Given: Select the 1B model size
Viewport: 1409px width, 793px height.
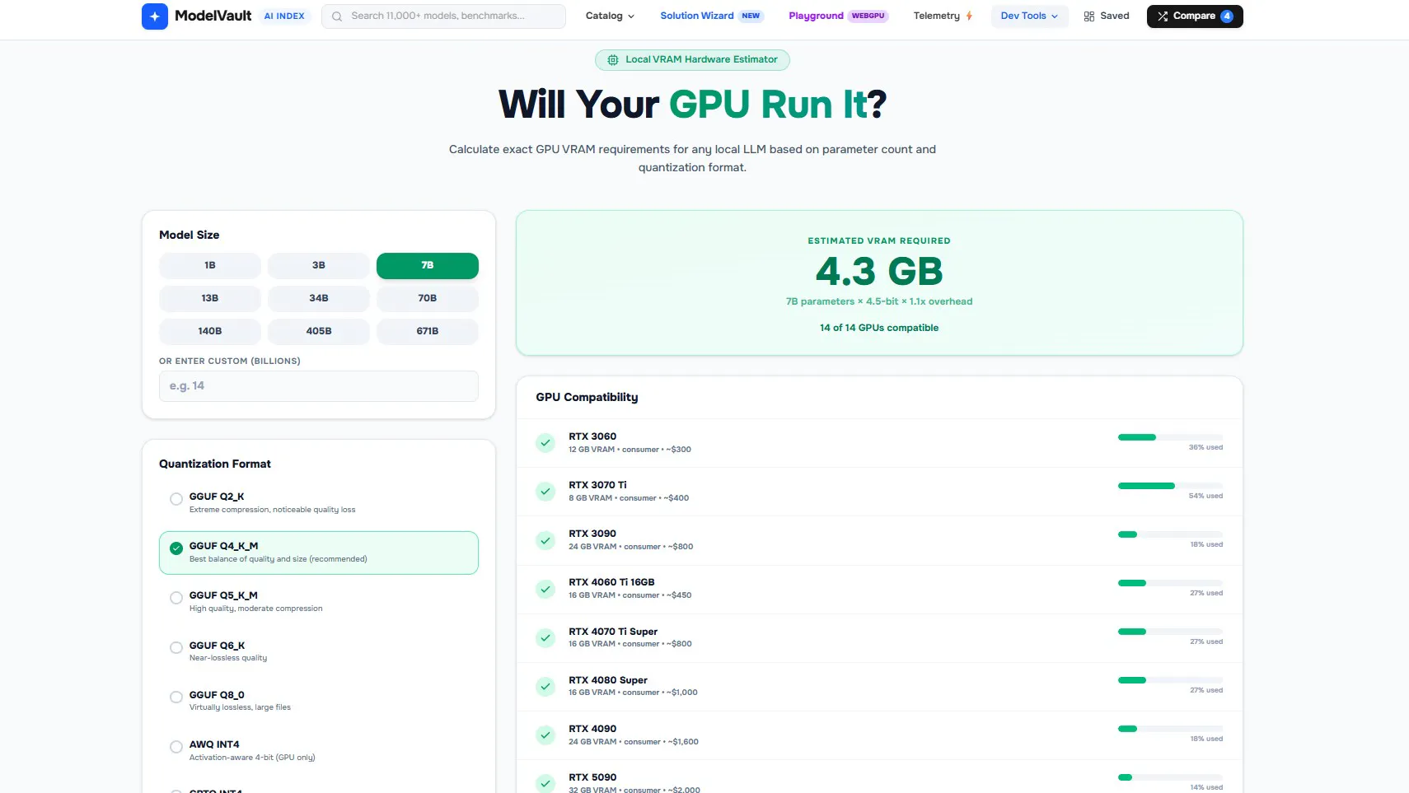Looking at the screenshot, I should click(x=210, y=265).
